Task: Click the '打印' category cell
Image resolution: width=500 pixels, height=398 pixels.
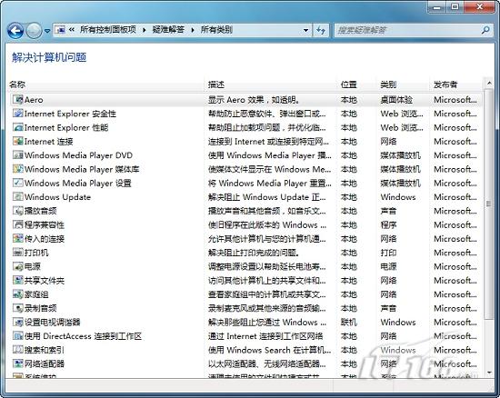Action: coord(388,253)
